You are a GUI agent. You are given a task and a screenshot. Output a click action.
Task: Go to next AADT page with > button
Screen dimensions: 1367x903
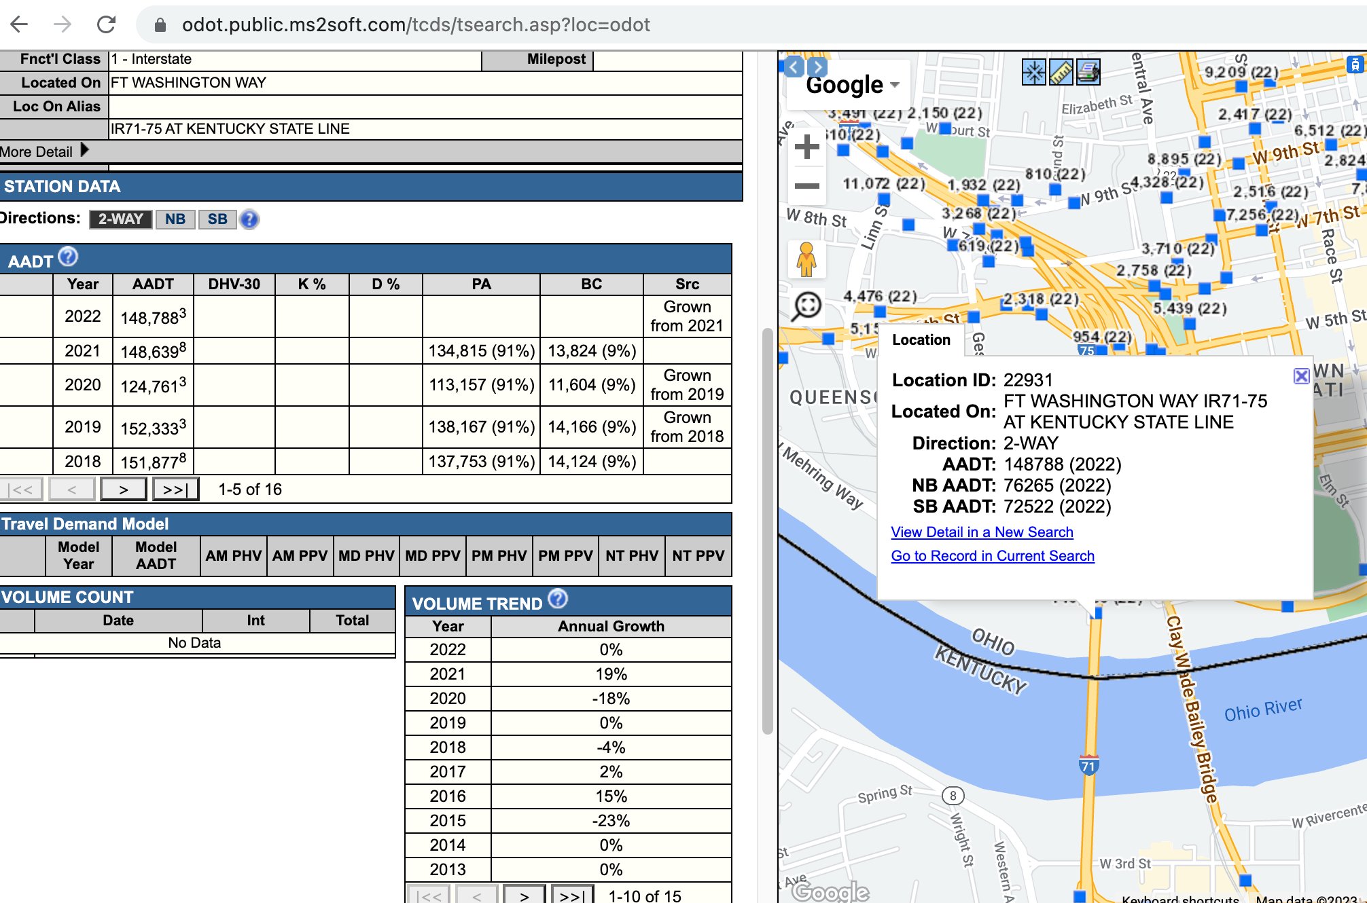[123, 488]
